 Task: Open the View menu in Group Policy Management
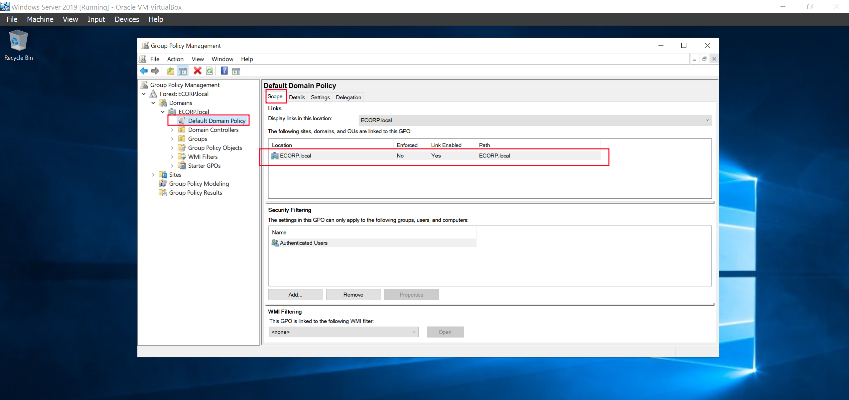point(198,59)
